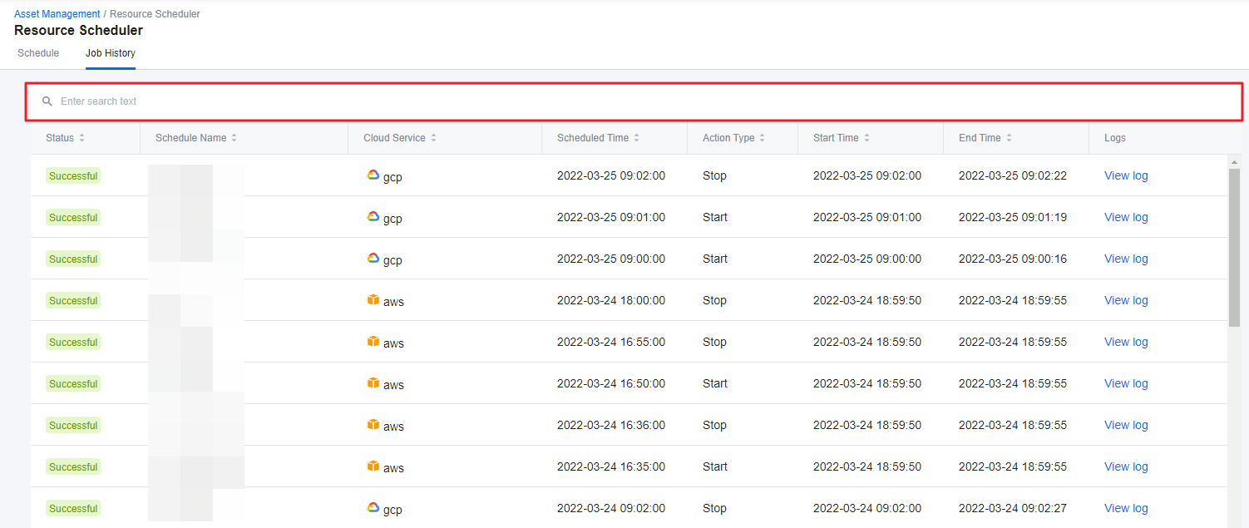The image size is (1249, 528).
Task: Switch to the Schedule tab
Action: (38, 53)
